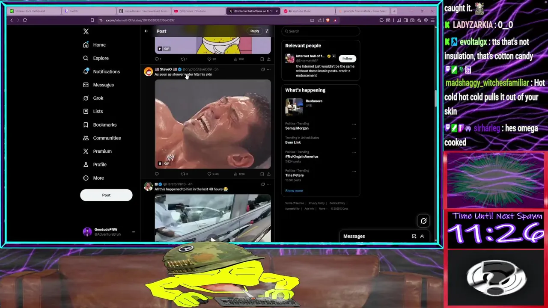
Task: Play the cartoon GIF at top
Action: coord(160,49)
